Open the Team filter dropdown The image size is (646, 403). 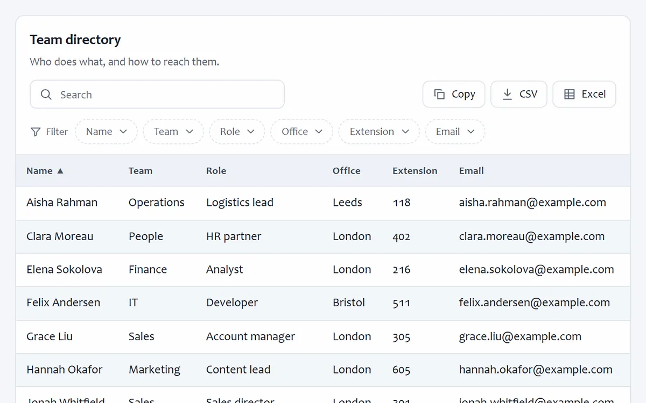point(173,132)
